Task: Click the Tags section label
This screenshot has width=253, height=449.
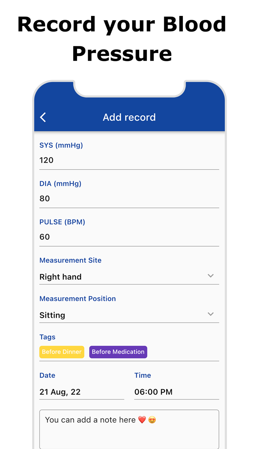Action: tap(47, 337)
